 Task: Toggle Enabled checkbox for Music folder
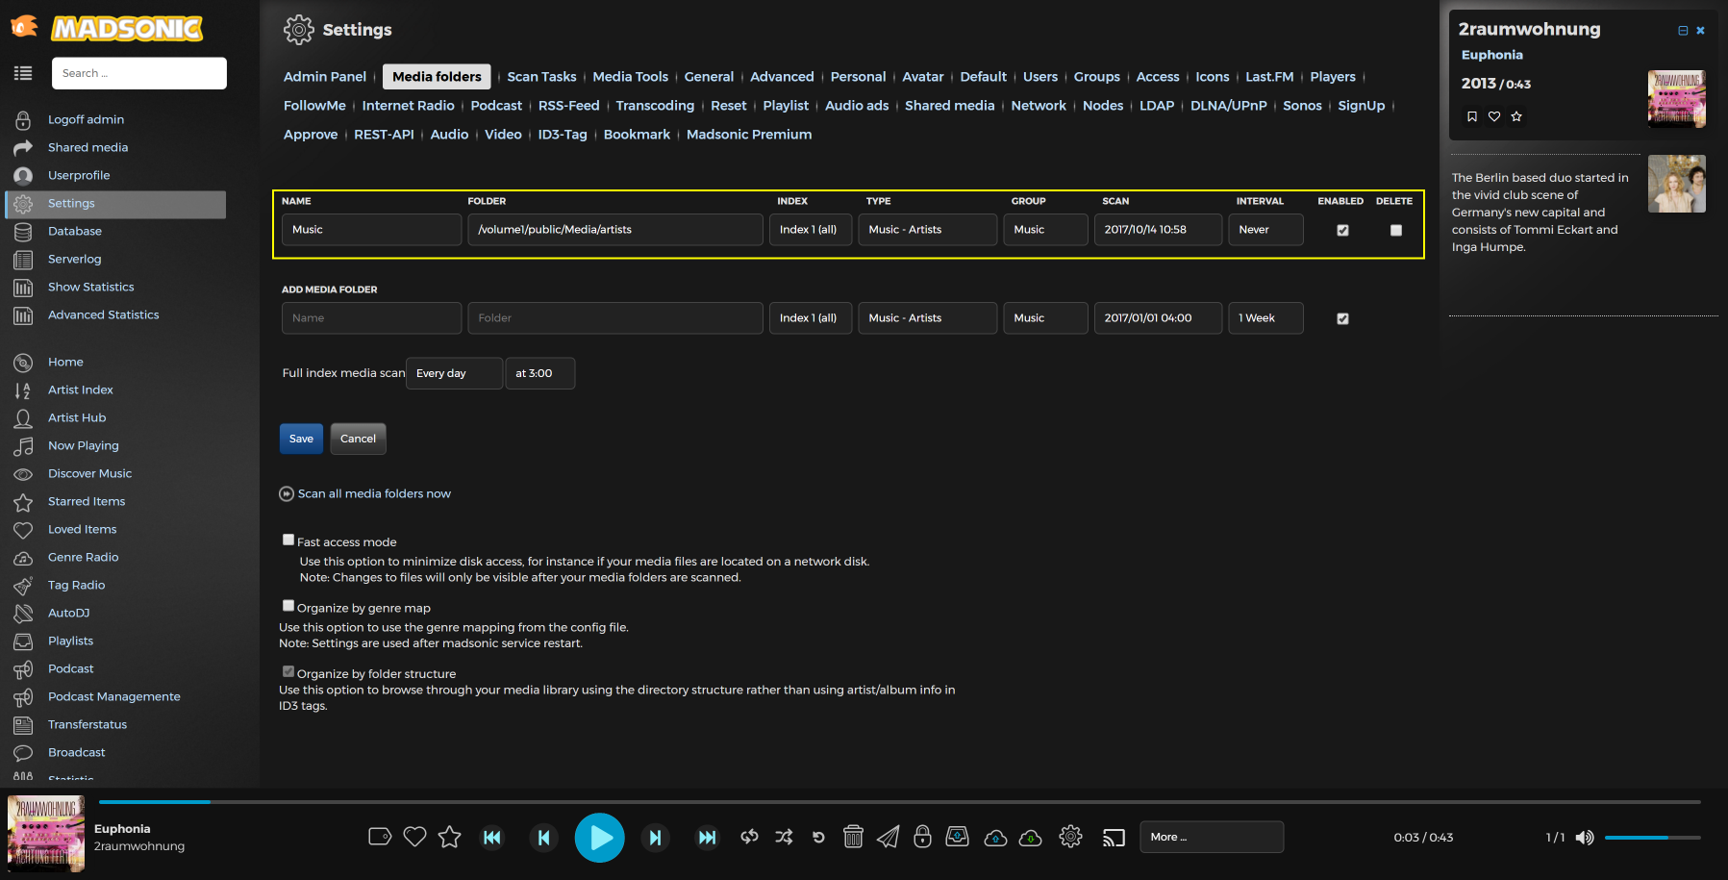point(1342,231)
